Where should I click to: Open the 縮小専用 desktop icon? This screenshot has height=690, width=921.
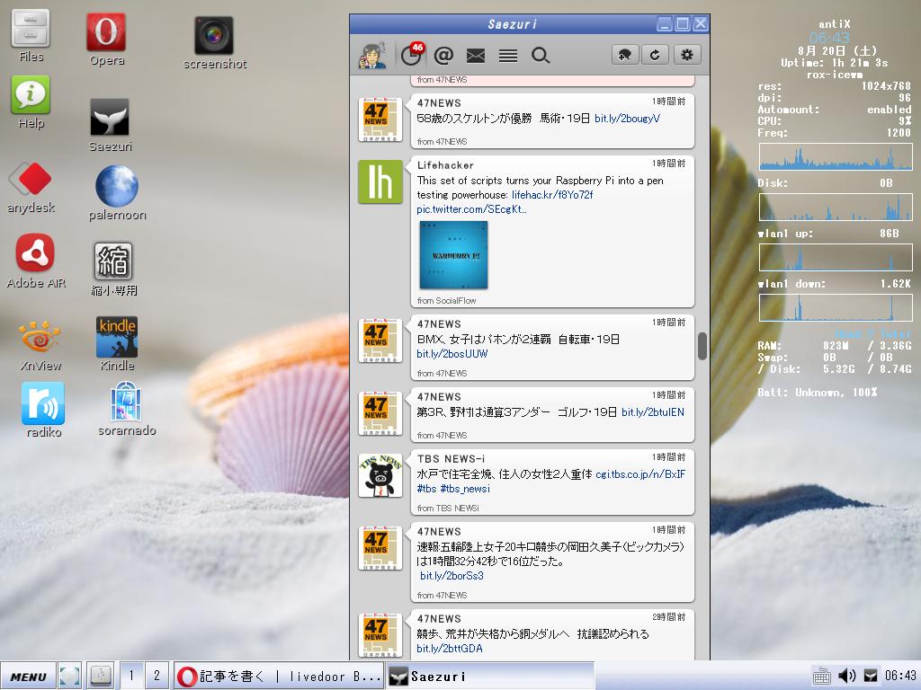tap(113, 261)
